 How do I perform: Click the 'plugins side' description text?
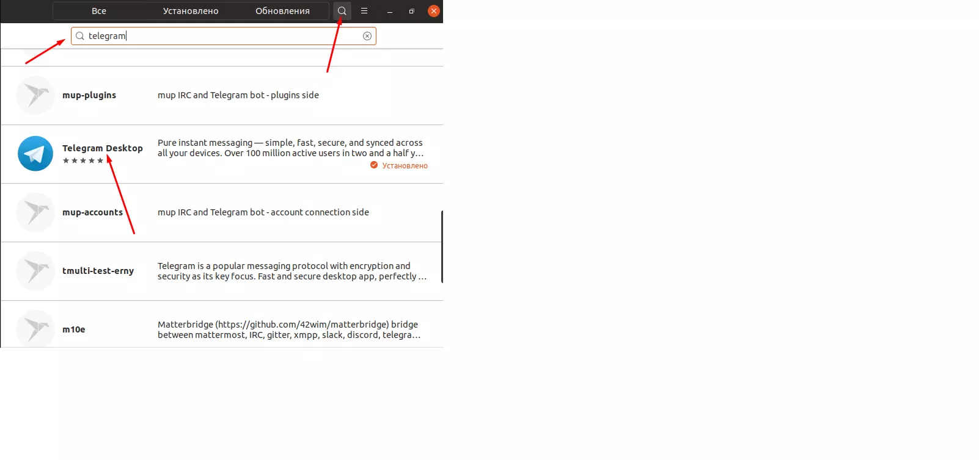click(x=238, y=95)
